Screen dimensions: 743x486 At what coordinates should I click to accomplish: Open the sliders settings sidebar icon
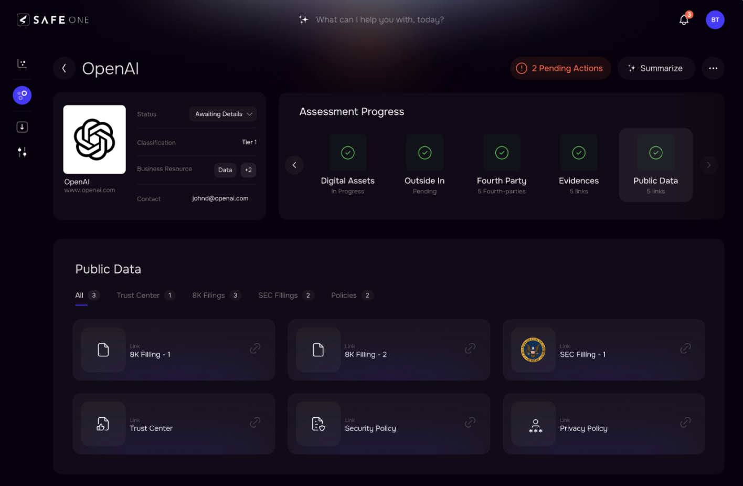(x=22, y=152)
